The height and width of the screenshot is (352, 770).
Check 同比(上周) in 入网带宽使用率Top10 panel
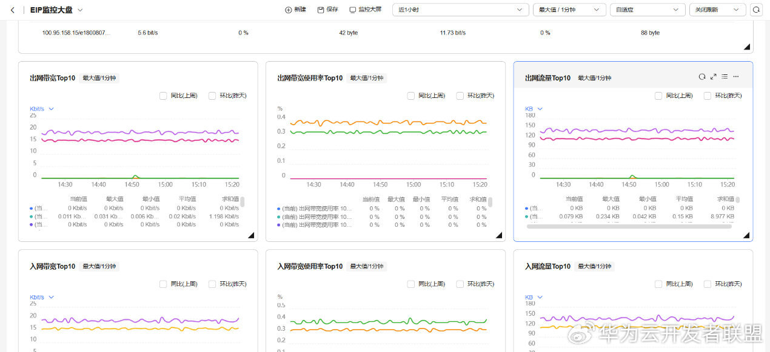tap(411, 284)
